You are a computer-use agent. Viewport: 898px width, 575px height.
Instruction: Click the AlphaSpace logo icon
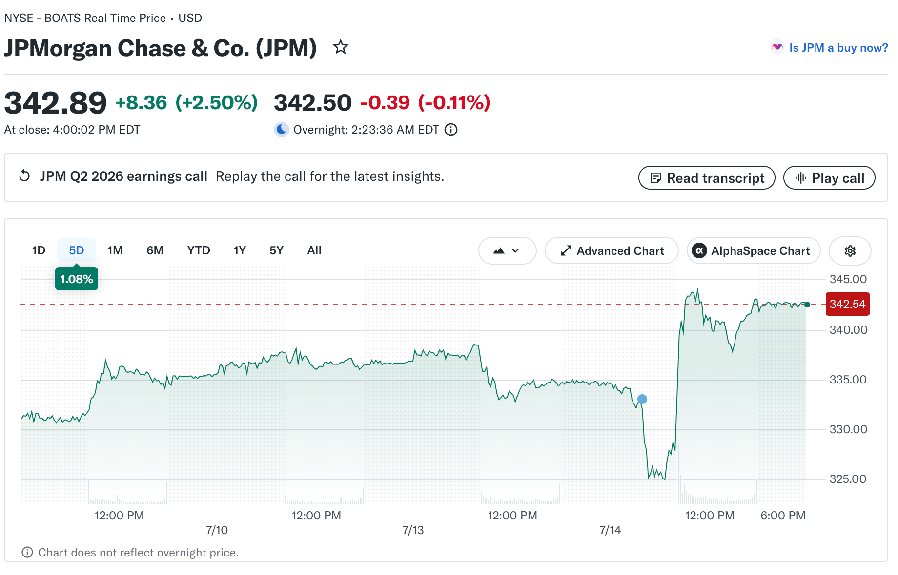[699, 251]
